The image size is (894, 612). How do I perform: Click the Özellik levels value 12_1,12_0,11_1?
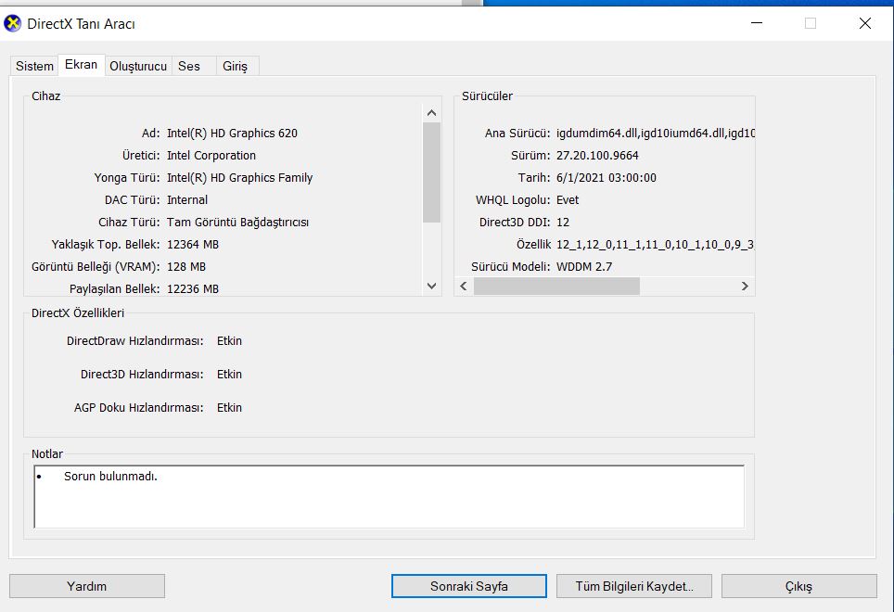656,245
